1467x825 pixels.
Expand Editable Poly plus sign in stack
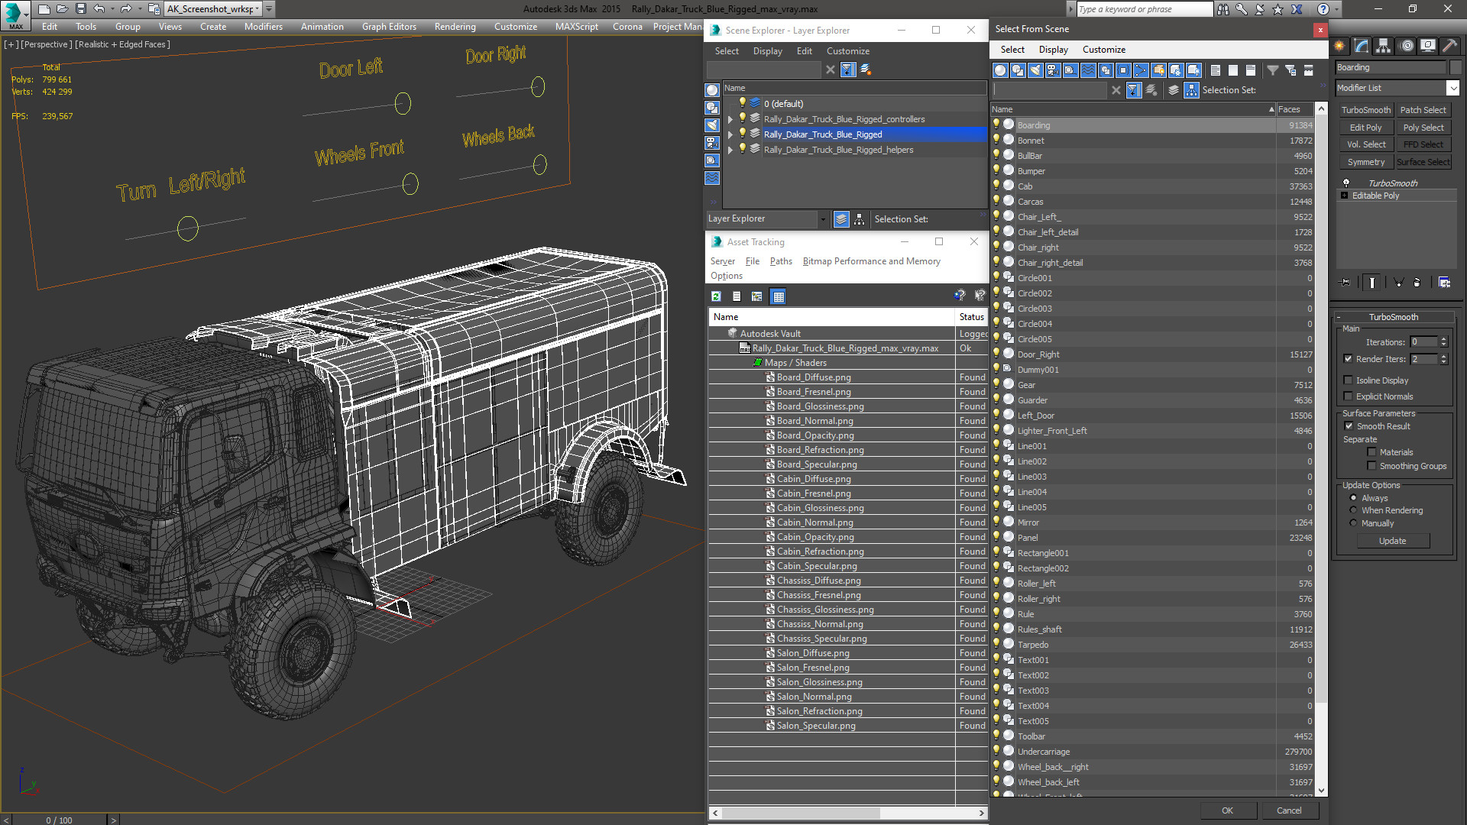[x=1345, y=196]
